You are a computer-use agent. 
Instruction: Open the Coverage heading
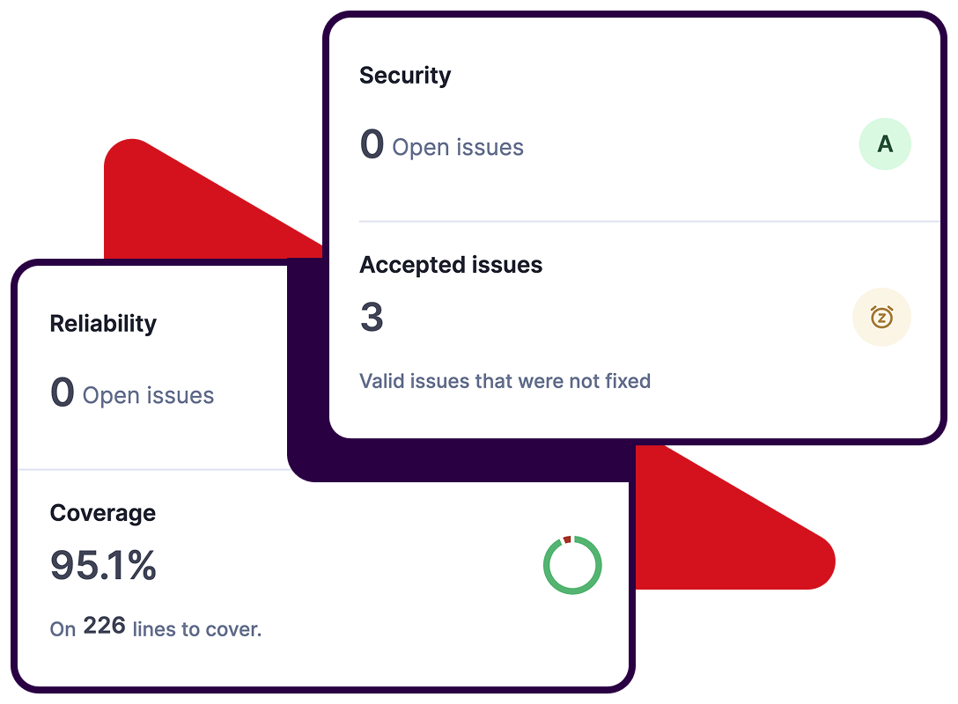(103, 513)
